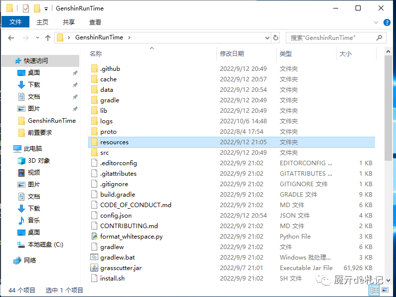This screenshot has height=297, width=396.
Task: Unpin 桌面 from quick access pin
Action: [x=75, y=73]
